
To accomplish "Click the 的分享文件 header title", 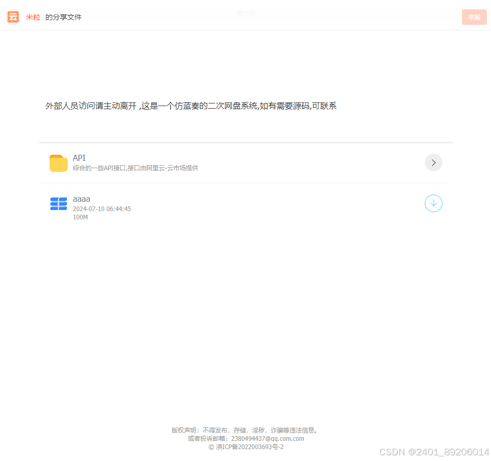I will [x=64, y=17].
